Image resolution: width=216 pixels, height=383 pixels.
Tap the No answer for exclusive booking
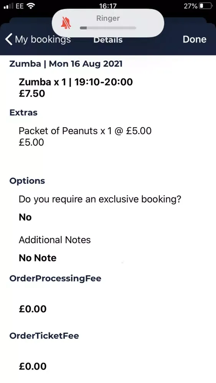tap(25, 217)
